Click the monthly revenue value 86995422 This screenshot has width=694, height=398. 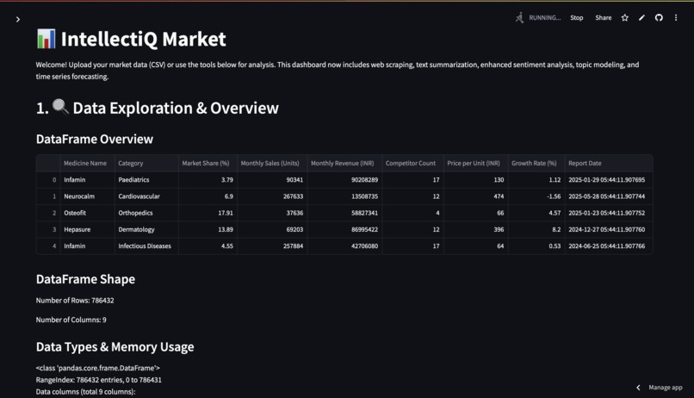344,229
